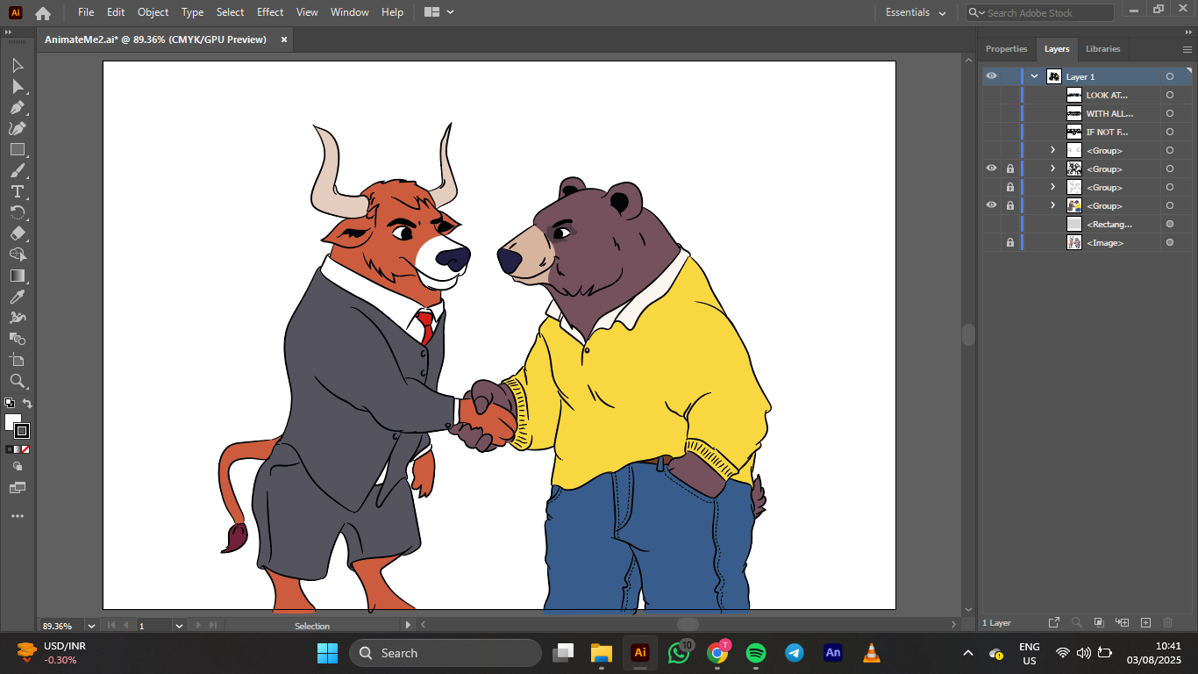1198x674 pixels.
Task: Open the Layers panel options menu
Action: click(x=1188, y=49)
